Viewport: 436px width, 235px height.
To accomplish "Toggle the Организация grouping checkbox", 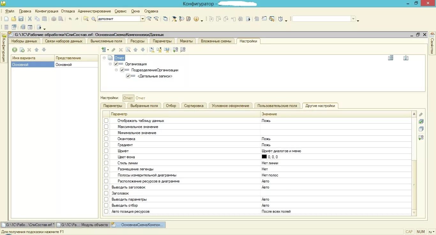I will point(116,64).
